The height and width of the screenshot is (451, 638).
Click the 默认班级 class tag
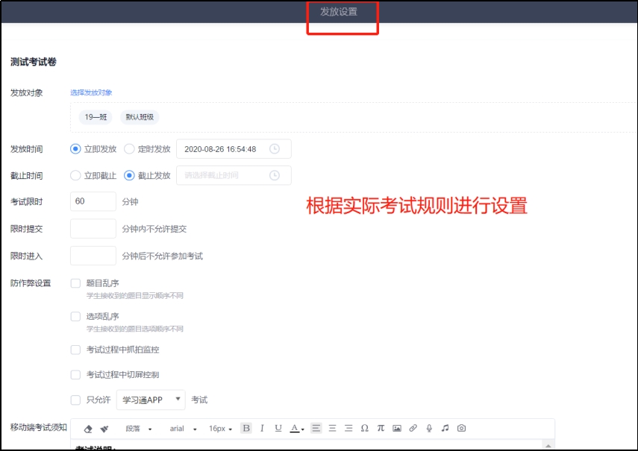(x=140, y=117)
